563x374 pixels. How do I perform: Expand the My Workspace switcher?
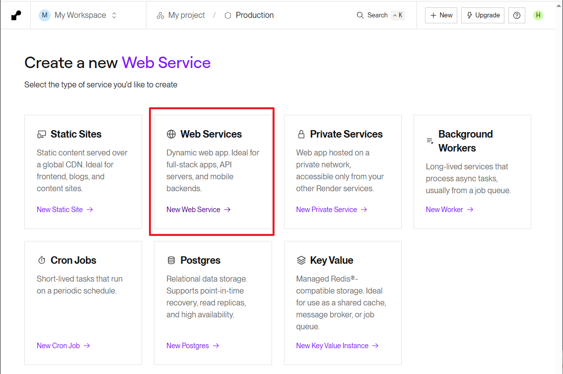pos(79,15)
